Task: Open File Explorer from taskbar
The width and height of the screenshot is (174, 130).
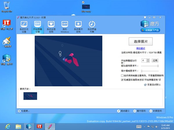Action: tap(19, 127)
